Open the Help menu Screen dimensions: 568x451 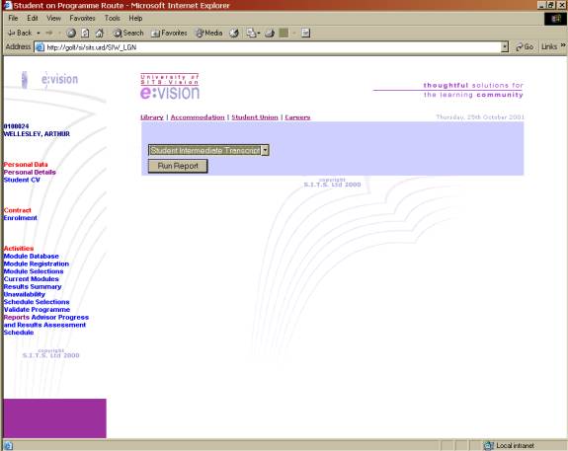(135, 18)
